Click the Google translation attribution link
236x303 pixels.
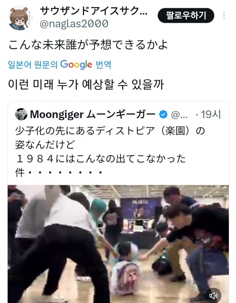[x=59, y=65]
